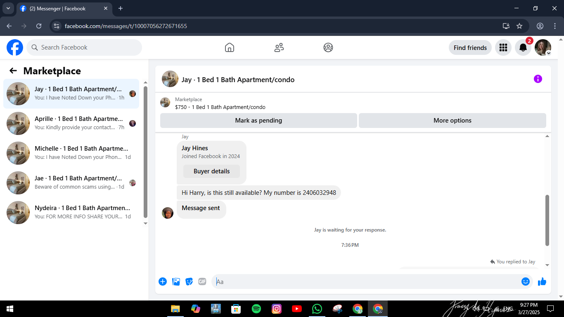Click the blue plus icon for more actions
564x317 pixels.
pyautogui.click(x=163, y=282)
